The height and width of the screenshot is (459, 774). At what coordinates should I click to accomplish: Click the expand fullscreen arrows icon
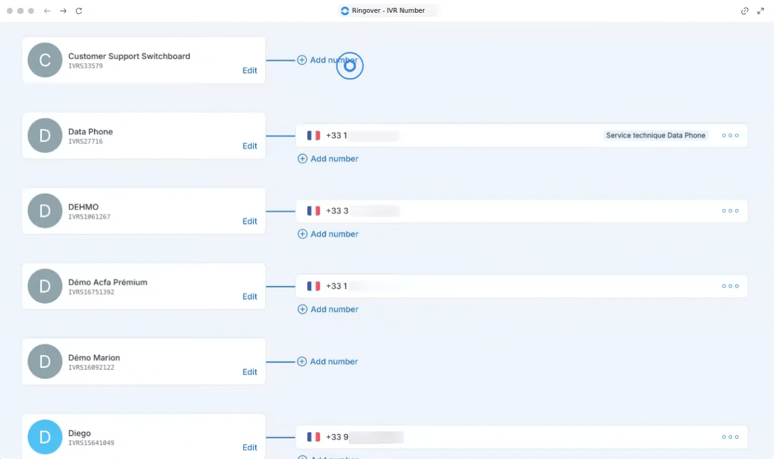(761, 11)
